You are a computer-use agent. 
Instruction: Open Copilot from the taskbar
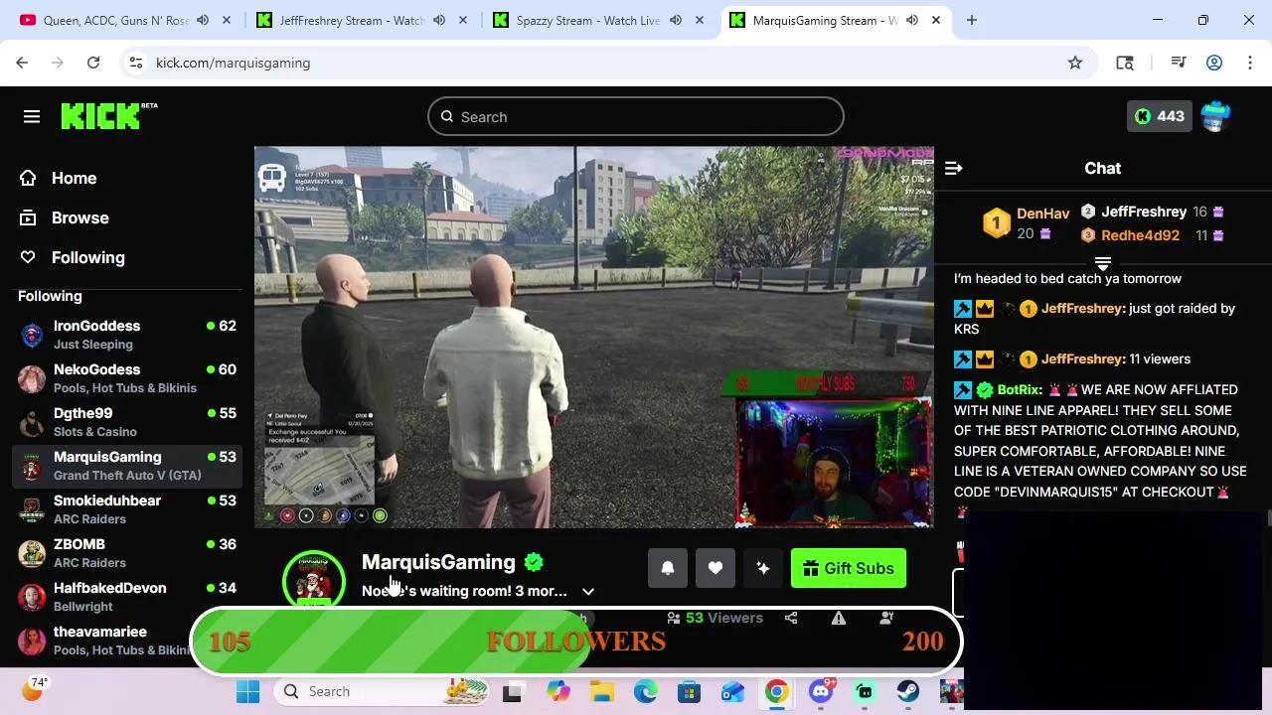pyautogui.click(x=558, y=692)
